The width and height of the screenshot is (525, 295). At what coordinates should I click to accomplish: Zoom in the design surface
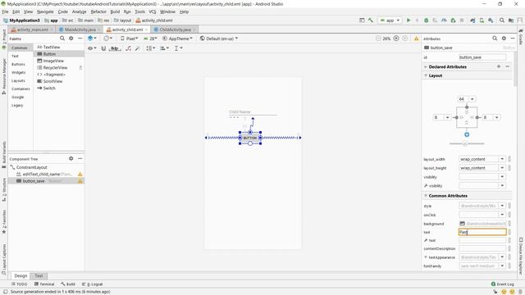(x=396, y=39)
